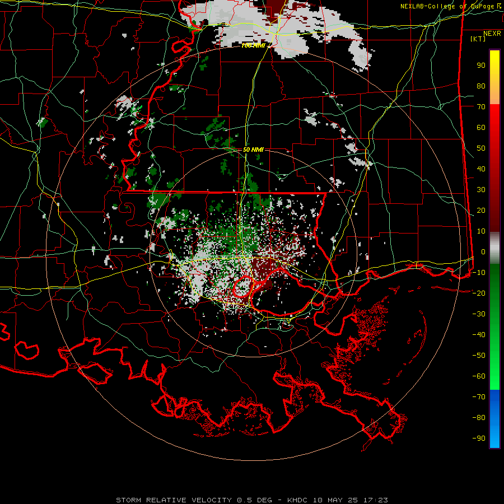Select the 90 value on velocity scale
The height and width of the screenshot is (504, 504).
point(481,66)
